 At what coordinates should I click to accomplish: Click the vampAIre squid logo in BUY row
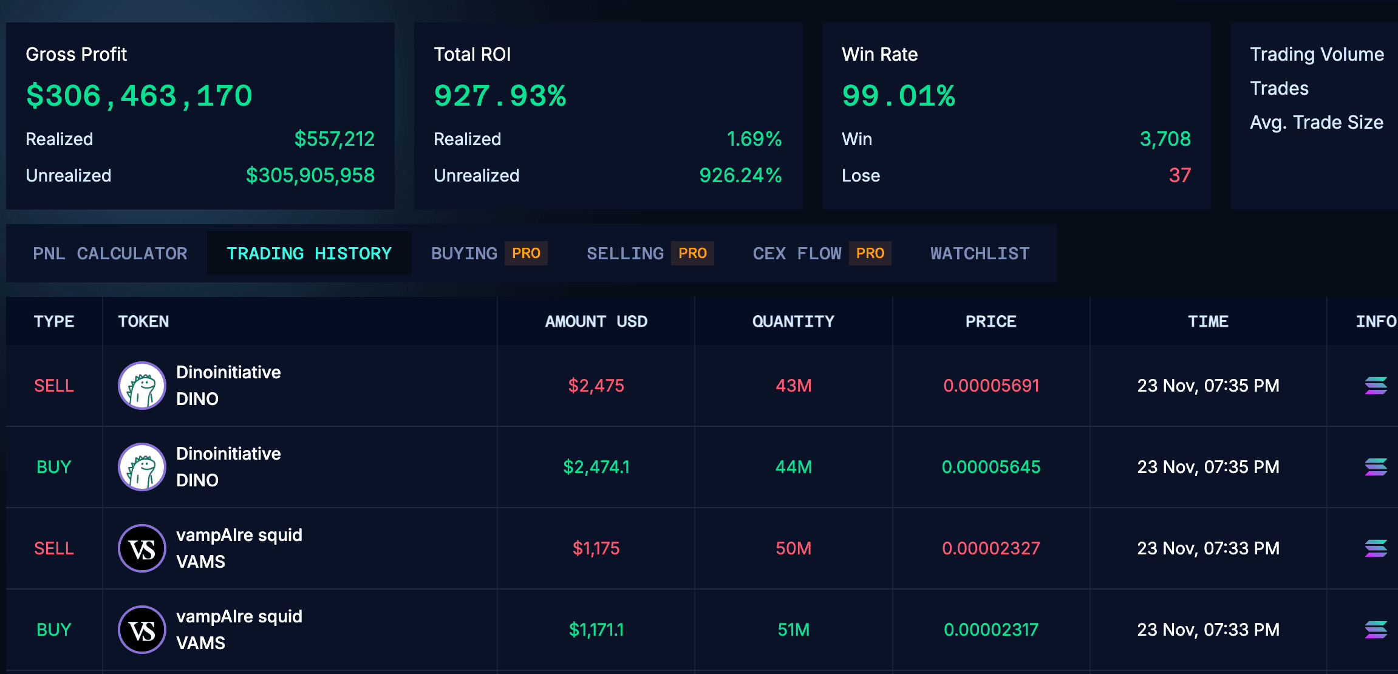click(142, 630)
